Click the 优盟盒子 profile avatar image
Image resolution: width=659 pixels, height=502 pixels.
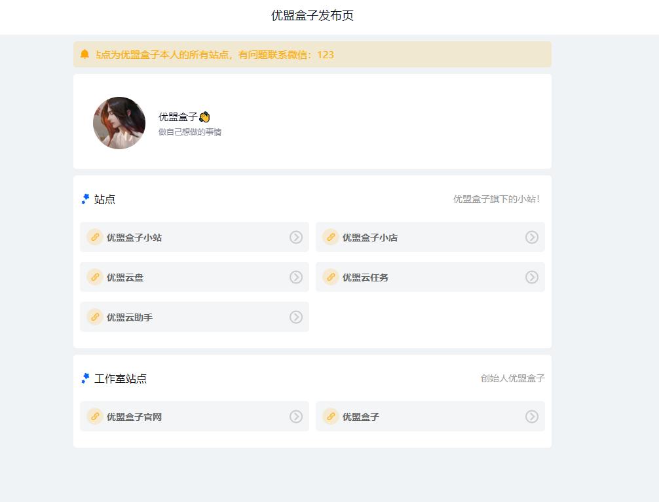tap(119, 122)
